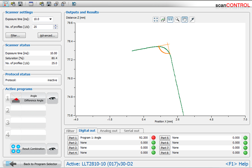This screenshot has height=168, width=252.
Task: Switch to the Analog out tab
Action: click(x=109, y=131)
